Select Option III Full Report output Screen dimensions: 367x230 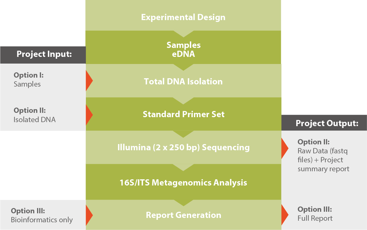315,214
